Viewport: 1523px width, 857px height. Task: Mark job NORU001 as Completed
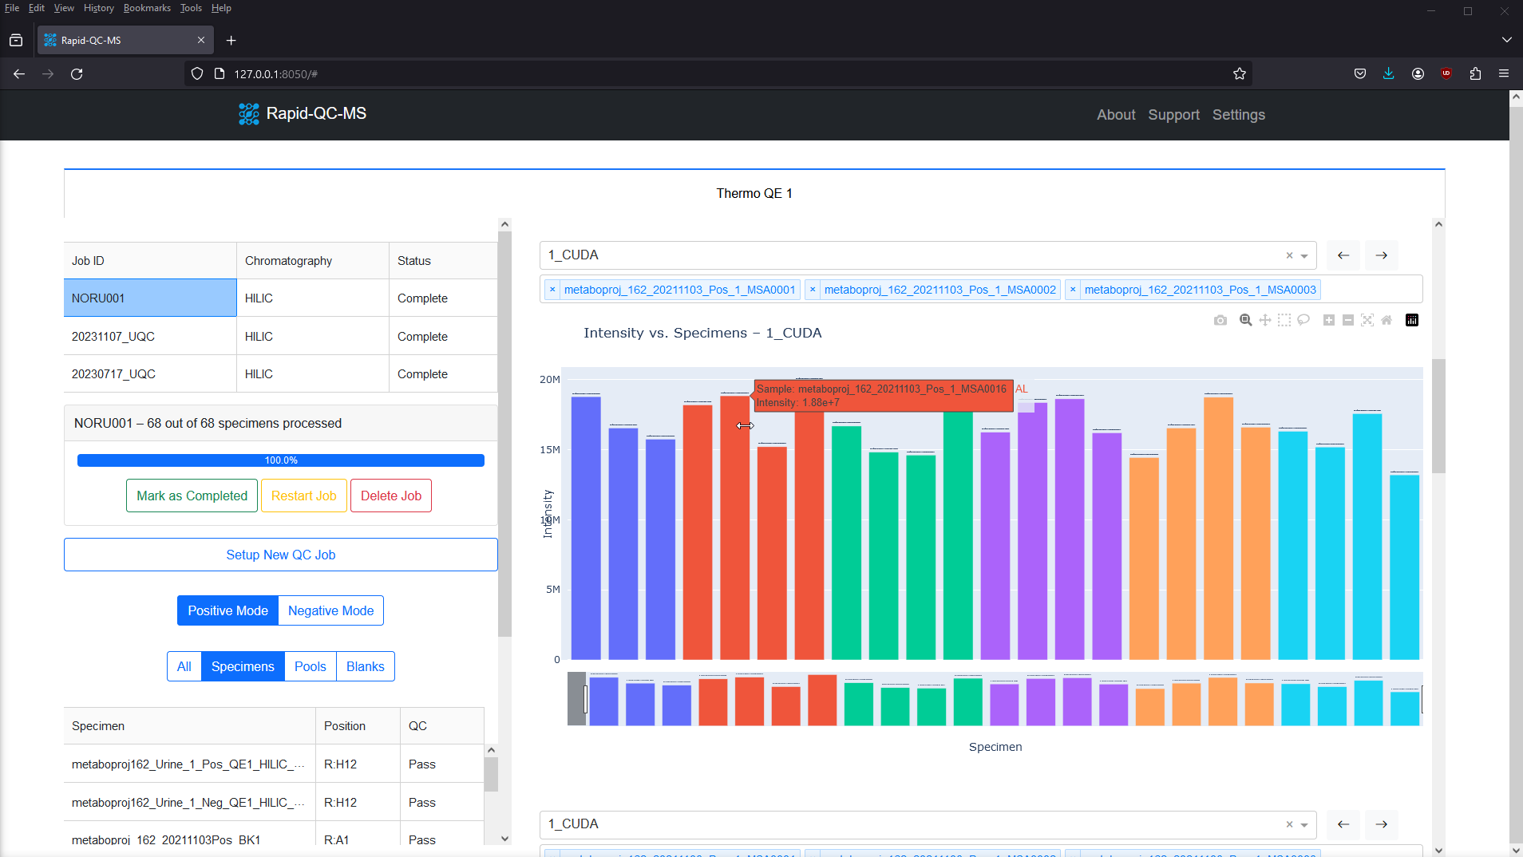(x=191, y=496)
